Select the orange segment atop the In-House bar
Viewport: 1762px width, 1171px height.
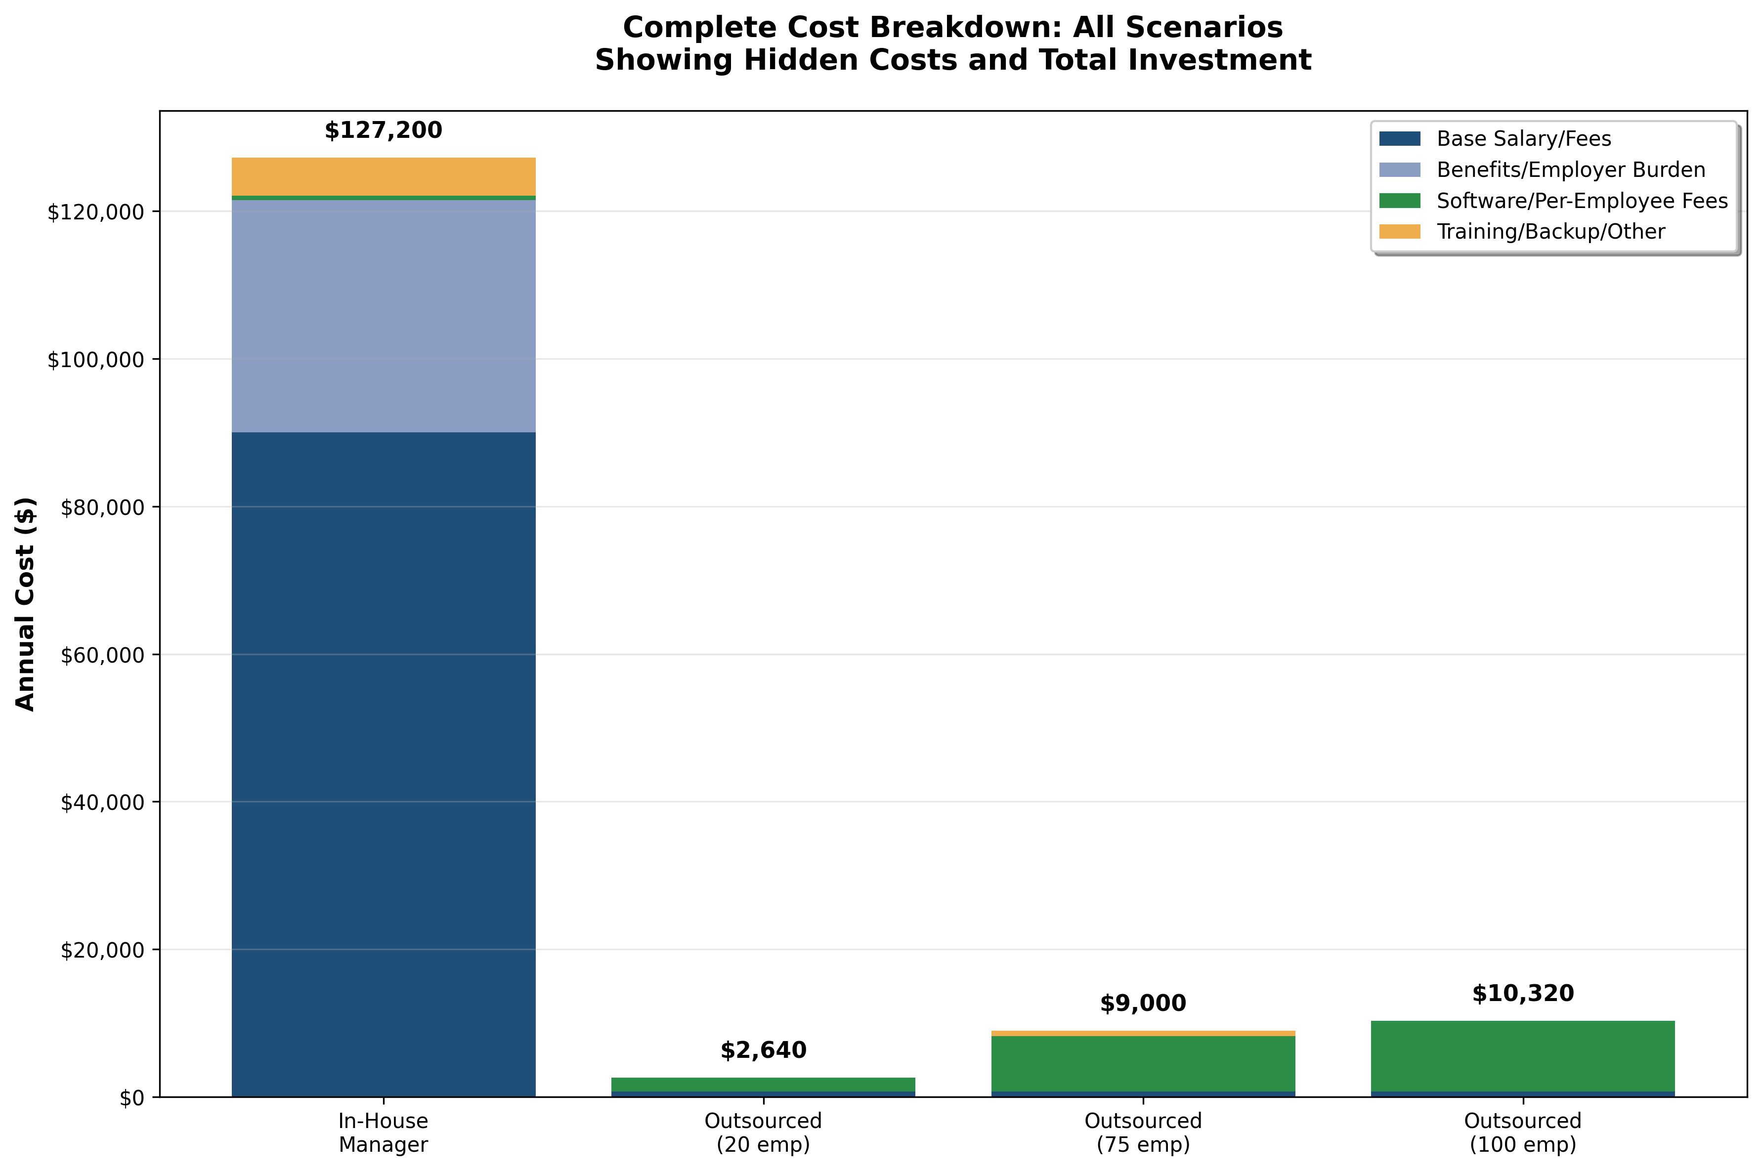[383, 175]
